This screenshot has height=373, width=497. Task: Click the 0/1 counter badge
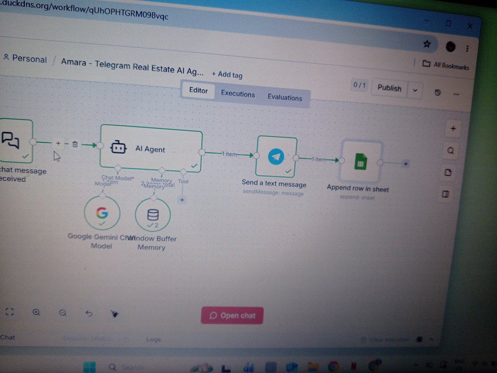point(359,85)
